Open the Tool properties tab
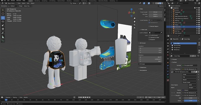Screen dimensions: 201x105 [x=168, y=40]
